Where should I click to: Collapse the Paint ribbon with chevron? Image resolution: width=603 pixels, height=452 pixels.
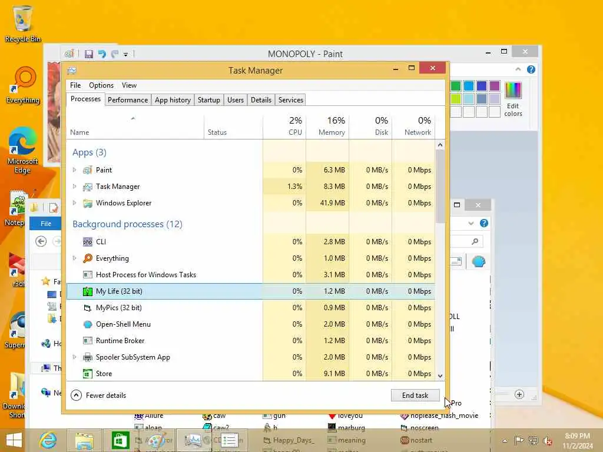(x=518, y=69)
